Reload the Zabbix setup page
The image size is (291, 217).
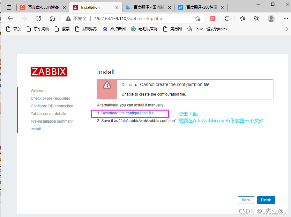pos(38,18)
